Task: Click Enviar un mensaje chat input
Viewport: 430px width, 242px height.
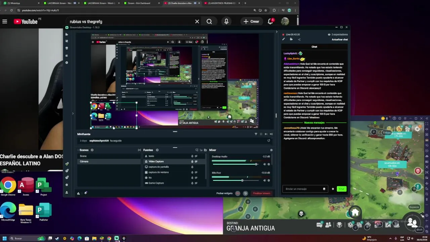Action: pyautogui.click(x=304, y=189)
